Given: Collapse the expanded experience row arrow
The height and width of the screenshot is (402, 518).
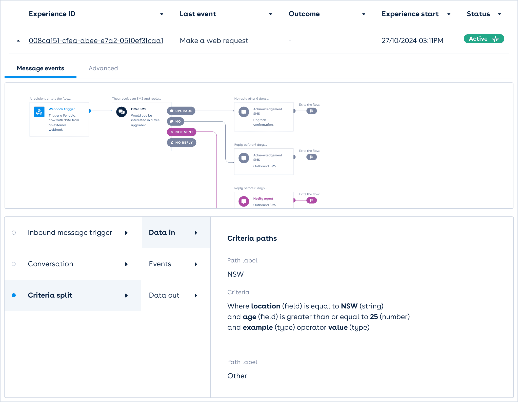Looking at the screenshot, I should pyautogui.click(x=18, y=41).
